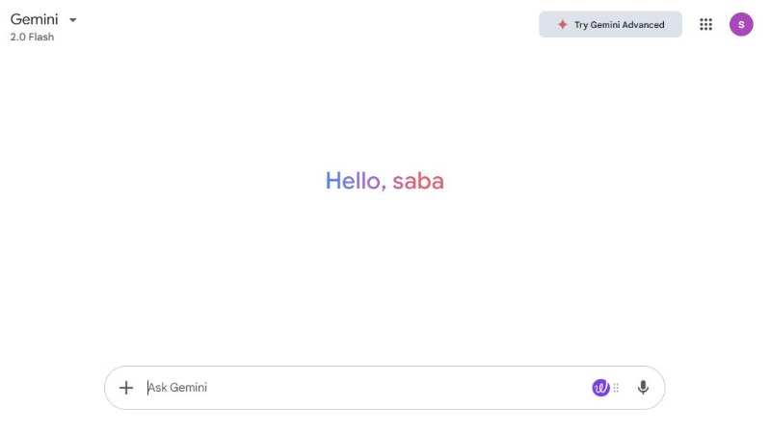771x432 pixels.
Task: Click Try Gemini Advanced button
Action: (610, 25)
